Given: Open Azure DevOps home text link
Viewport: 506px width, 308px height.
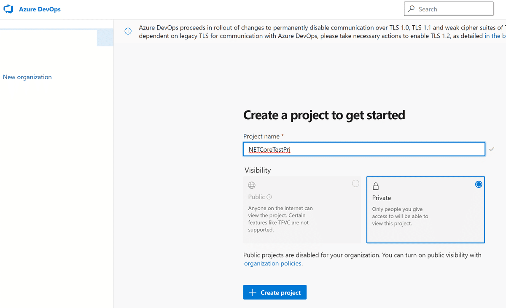Looking at the screenshot, I should point(40,9).
